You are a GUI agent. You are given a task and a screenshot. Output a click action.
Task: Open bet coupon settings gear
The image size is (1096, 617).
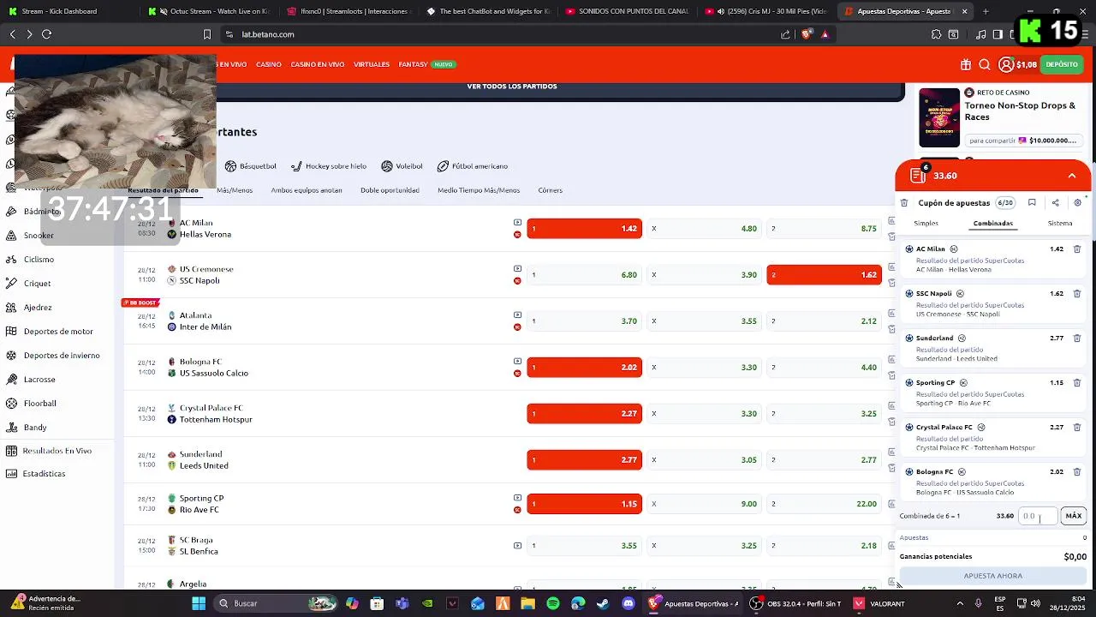[1077, 203]
